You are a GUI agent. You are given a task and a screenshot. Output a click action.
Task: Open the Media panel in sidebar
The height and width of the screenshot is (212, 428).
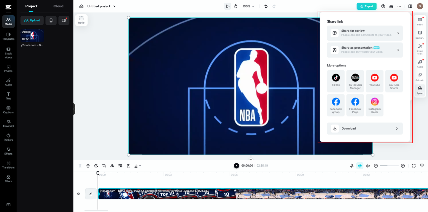click(x=8, y=21)
